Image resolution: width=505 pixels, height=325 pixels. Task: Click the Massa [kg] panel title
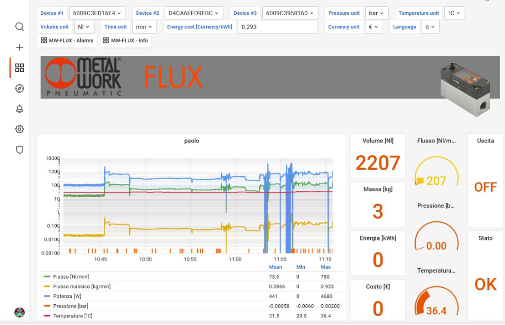378,189
